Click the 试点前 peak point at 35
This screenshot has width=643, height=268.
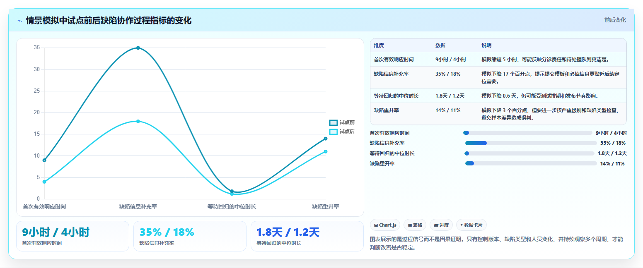coord(138,48)
